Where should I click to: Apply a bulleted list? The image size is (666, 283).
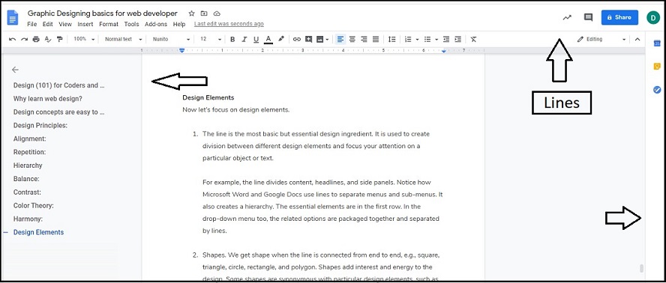coord(427,39)
